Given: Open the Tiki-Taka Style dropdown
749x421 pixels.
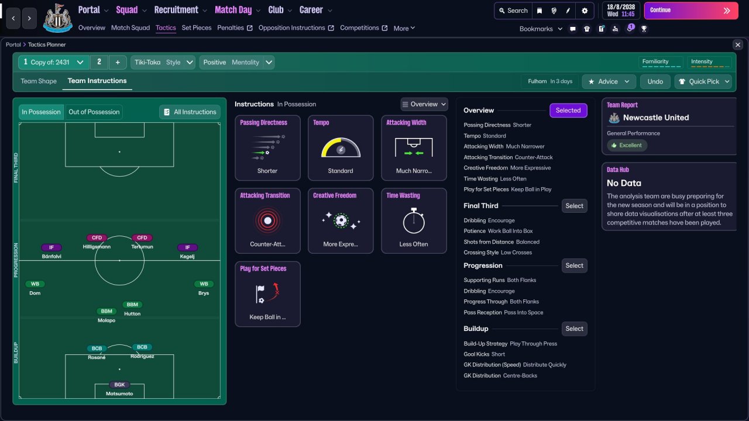Looking at the screenshot, I should tap(163, 63).
